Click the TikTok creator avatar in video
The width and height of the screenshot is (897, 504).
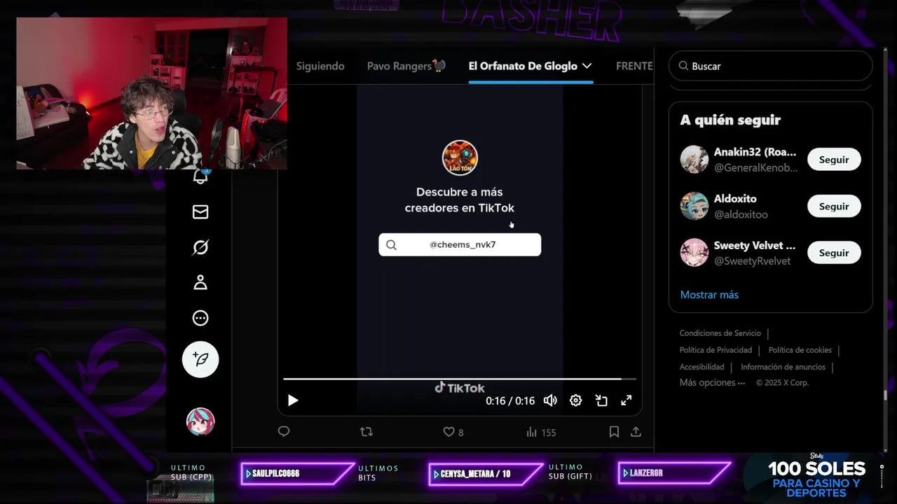tap(460, 158)
